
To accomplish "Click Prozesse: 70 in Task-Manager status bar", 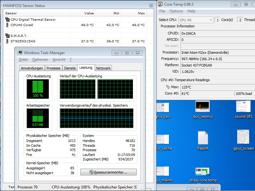I will click(x=27, y=187).
